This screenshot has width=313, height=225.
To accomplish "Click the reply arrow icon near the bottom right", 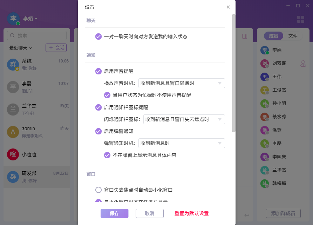I will 247,215.
